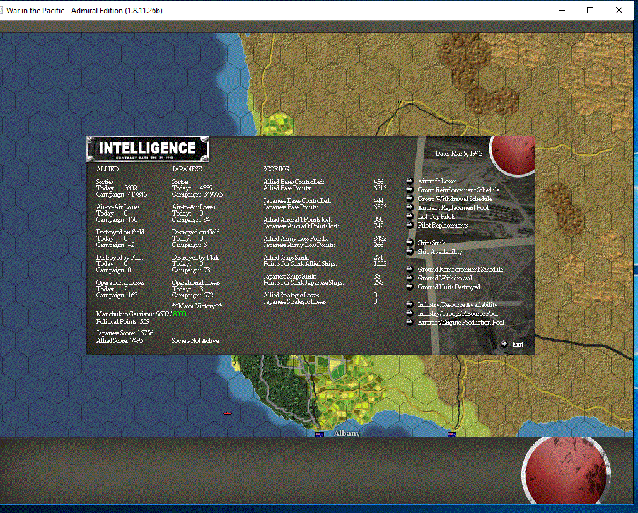Open Ground Units Destroyed report

coord(449,287)
